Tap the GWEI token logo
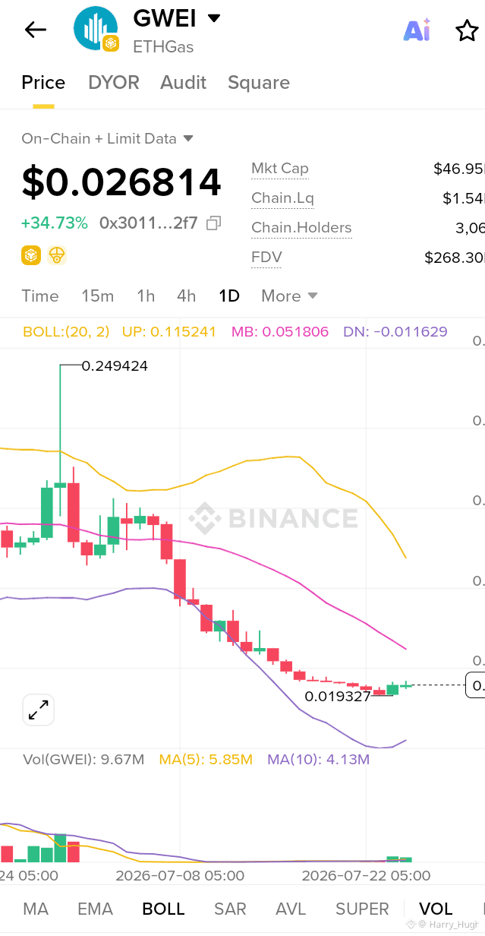The width and height of the screenshot is (485, 936). click(95, 29)
